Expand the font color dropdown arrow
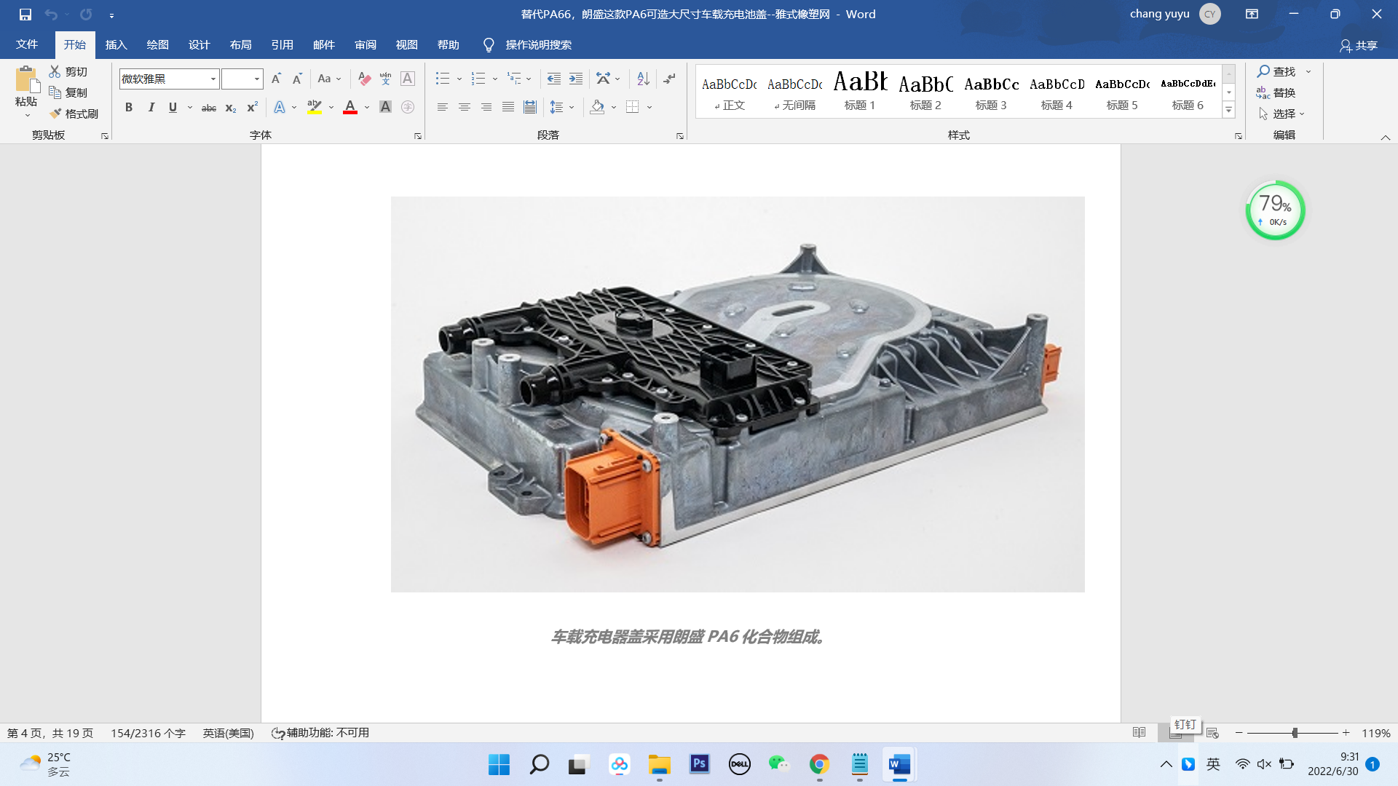Viewport: 1398px width, 786px height. coord(367,108)
